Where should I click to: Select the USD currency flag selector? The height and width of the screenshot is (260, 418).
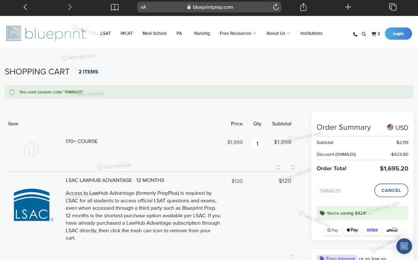point(397,127)
